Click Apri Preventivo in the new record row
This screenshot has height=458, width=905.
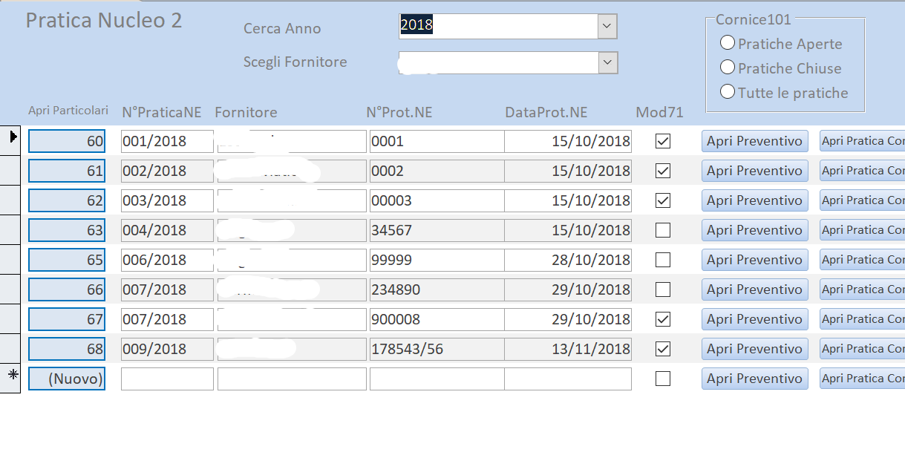[754, 379]
